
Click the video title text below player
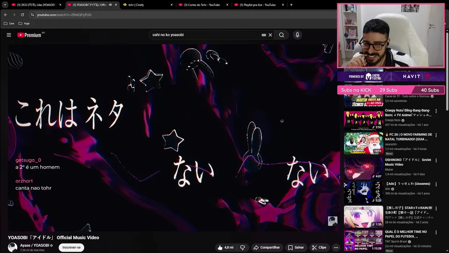click(54, 238)
